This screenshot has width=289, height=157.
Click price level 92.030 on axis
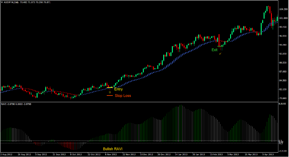(x=283, y=54)
